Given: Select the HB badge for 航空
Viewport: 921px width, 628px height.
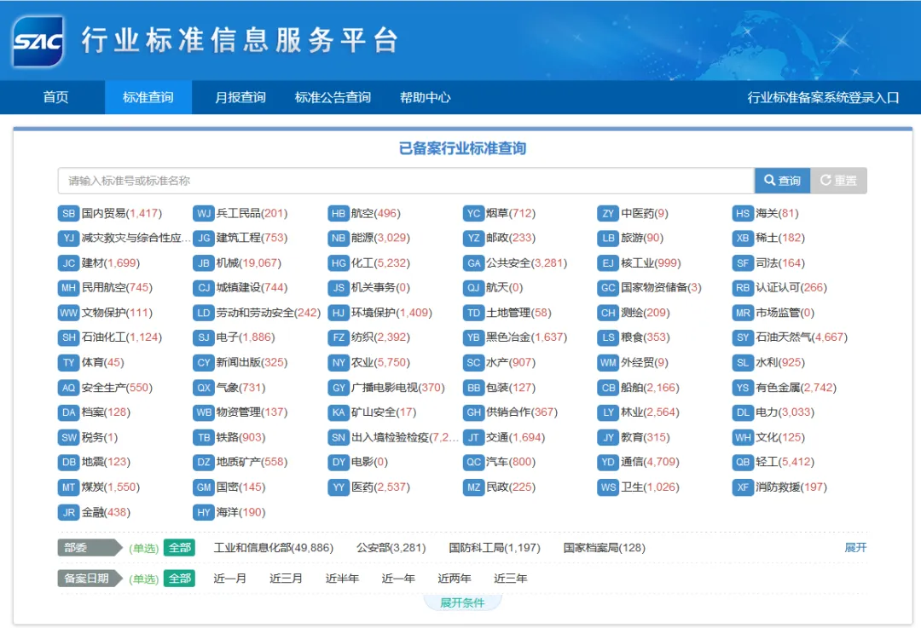Looking at the screenshot, I should [x=338, y=213].
